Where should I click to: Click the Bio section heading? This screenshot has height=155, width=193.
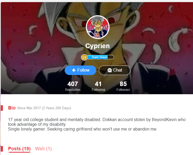click(x=12, y=108)
